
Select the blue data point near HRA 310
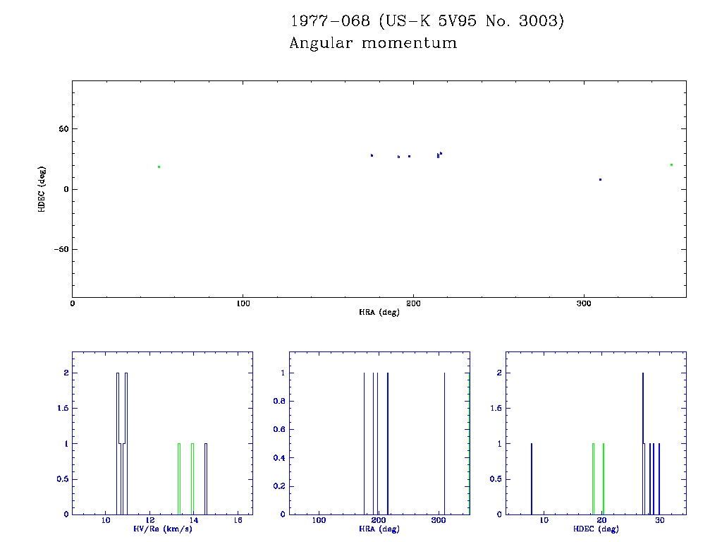coord(600,179)
